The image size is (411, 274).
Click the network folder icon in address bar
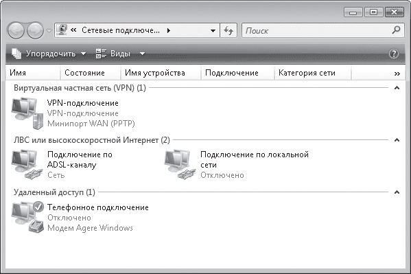pos(62,30)
